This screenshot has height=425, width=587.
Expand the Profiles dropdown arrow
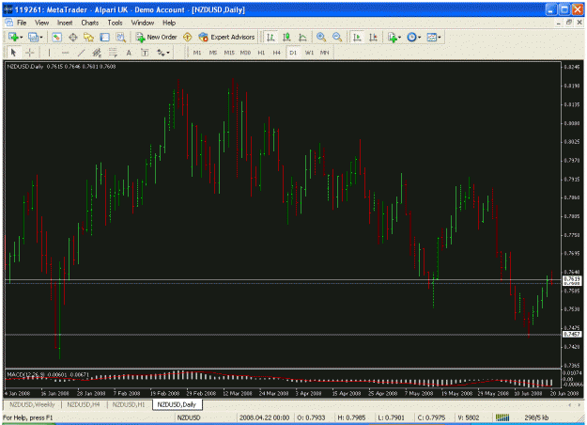pyautogui.click(x=41, y=37)
